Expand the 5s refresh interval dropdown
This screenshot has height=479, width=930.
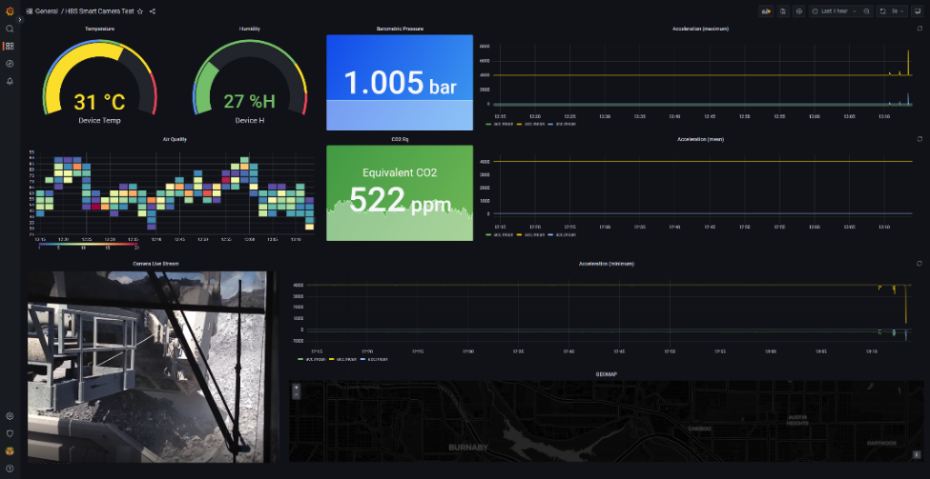pyautogui.click(x=901, y=11)
